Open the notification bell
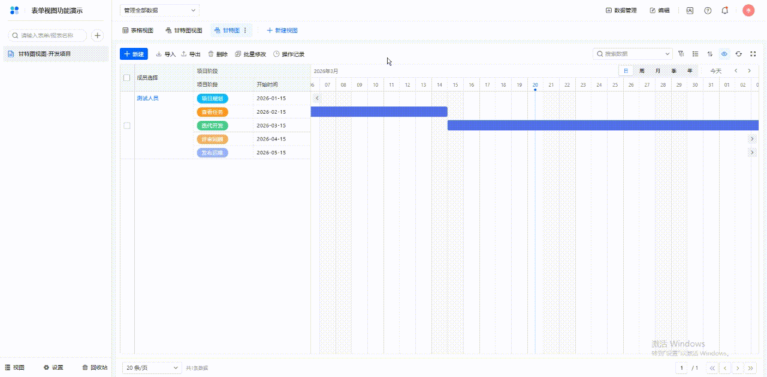Viewport: 767px width, 377px height. click(x=725, y=11)
